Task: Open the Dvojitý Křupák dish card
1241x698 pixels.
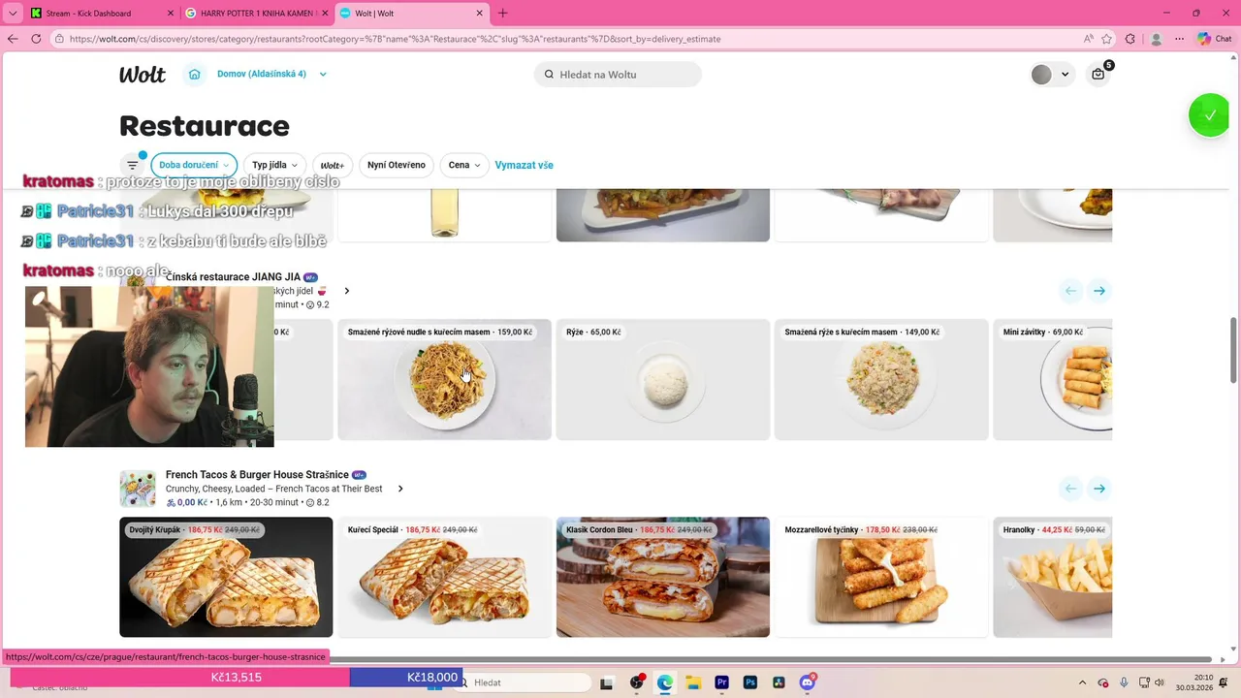Action: coord(226,578)
